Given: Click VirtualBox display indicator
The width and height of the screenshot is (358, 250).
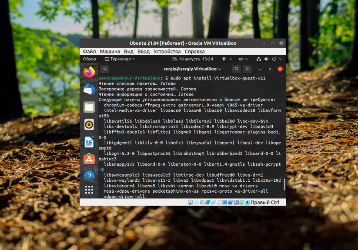Looking at the screenshot, I should pos(224,202).
